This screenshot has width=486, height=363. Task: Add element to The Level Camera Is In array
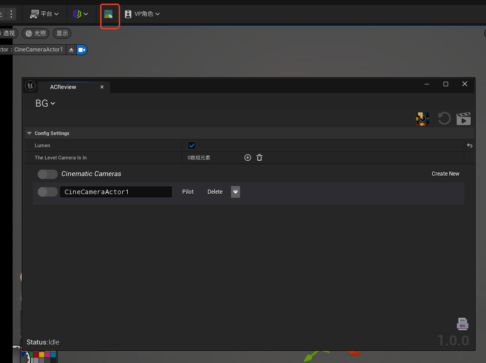pyautogui.click(x=248, y=158)
